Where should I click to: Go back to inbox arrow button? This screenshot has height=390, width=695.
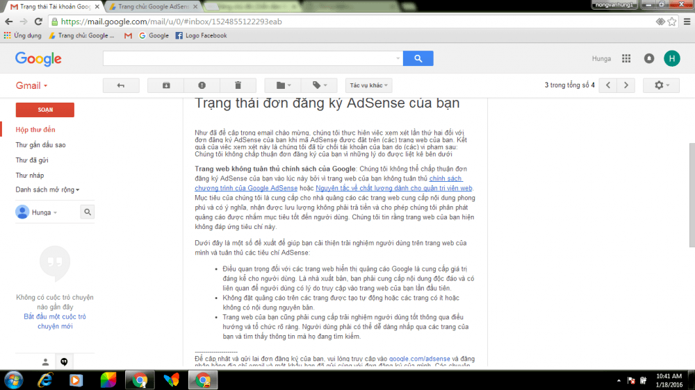[121, 85]
